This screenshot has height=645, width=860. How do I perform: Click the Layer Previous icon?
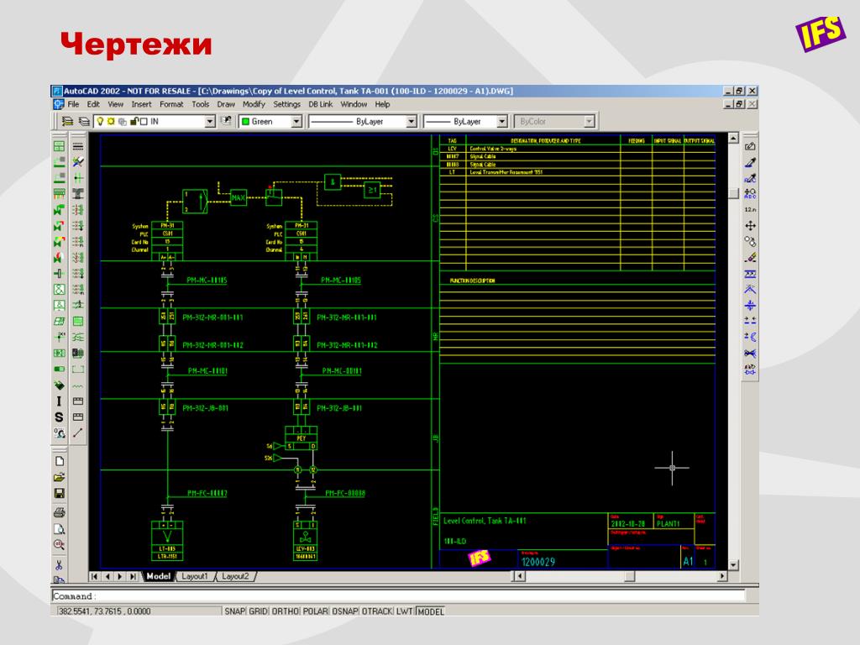click(x=84, y=121)
